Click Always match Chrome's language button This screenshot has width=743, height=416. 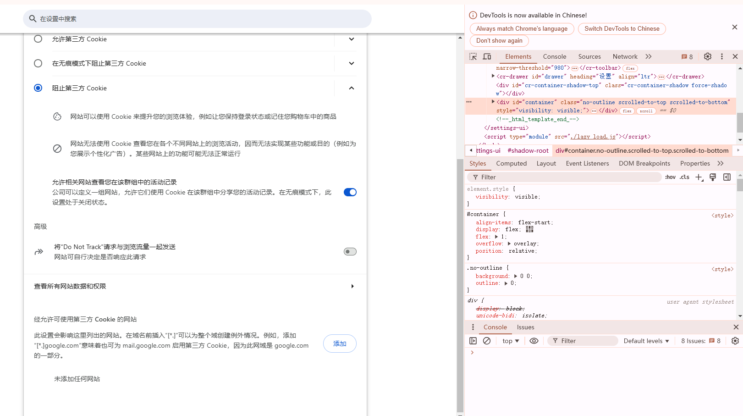pyautogui.click(x=522, y=28)
